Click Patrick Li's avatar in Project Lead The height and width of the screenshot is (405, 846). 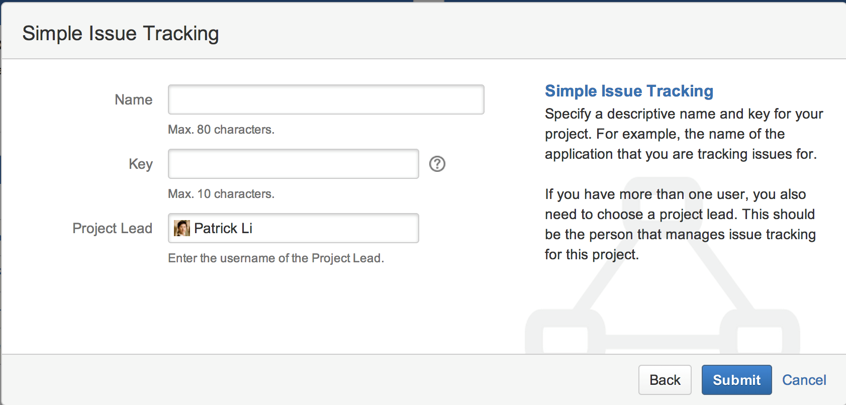[182, 228]
